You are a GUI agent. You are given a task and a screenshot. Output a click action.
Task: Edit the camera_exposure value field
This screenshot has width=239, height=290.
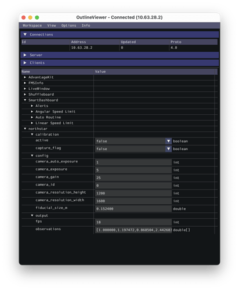tap(133, 170)
